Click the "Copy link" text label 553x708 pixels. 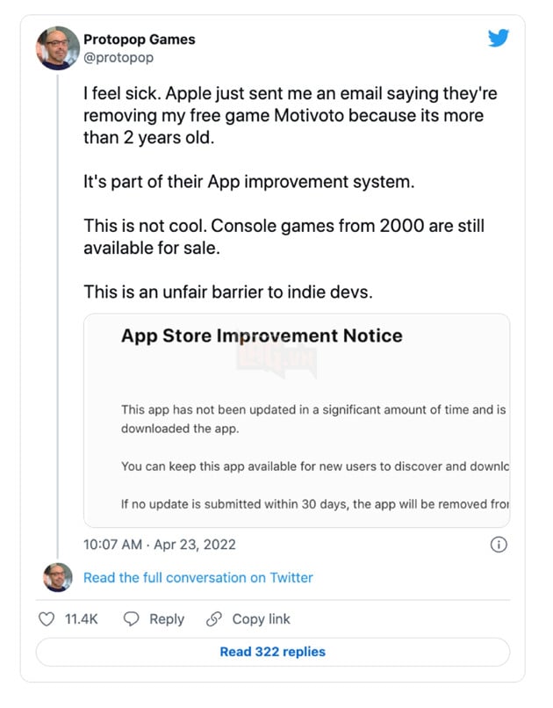[x=261, y=619]
